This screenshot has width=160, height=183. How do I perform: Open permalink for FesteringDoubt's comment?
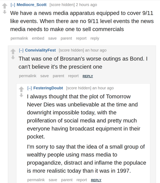[x=36, y=180]
